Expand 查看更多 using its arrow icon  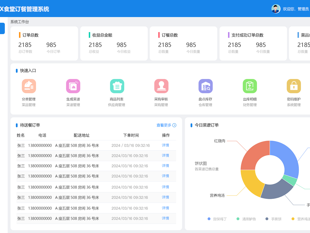(x=174, y=125)
